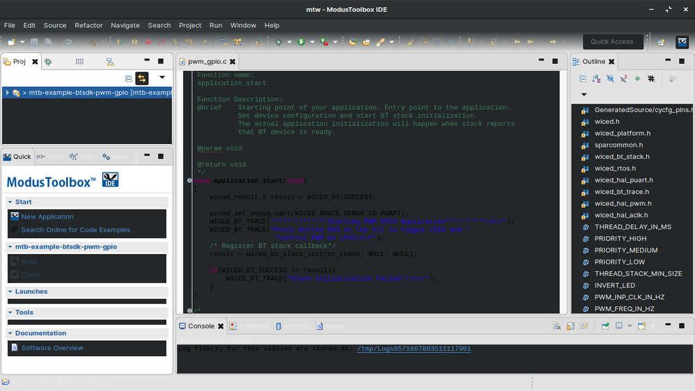Toggle Scroll Lock in Console toolbar
This screenshot has height=391, width=695.
pyautogui.click(x=570, y=326)
